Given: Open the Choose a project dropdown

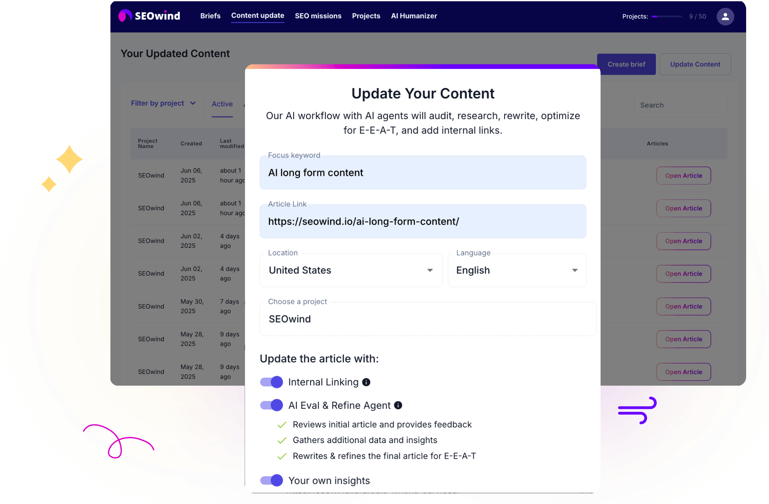Looking at the screenshot, I should [428, 319].
